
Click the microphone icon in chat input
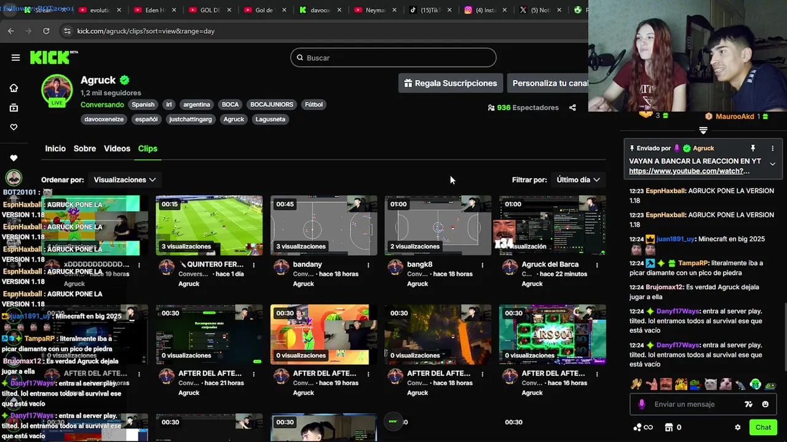pyautogui.click(x=641, y=404)
